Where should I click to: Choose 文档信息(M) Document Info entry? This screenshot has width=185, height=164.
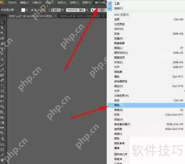tap(146, 96)
